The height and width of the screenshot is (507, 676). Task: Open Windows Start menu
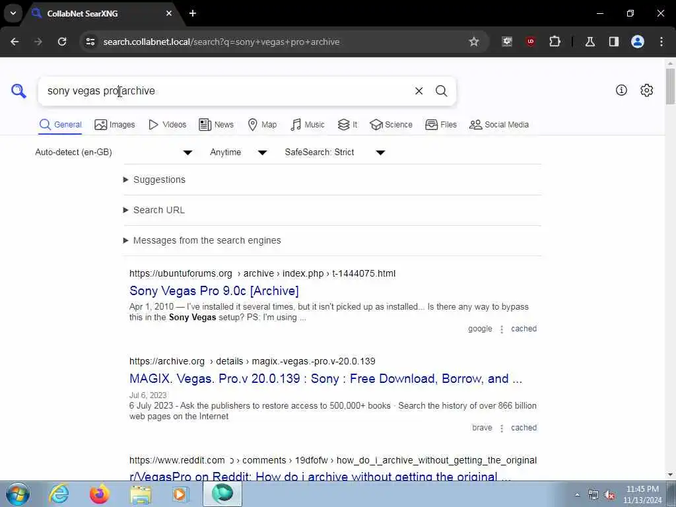[x=17, y=494]
